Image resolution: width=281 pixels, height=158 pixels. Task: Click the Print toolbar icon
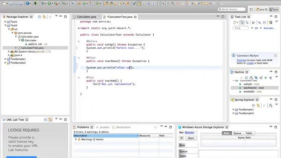click(x=21, y=3)
